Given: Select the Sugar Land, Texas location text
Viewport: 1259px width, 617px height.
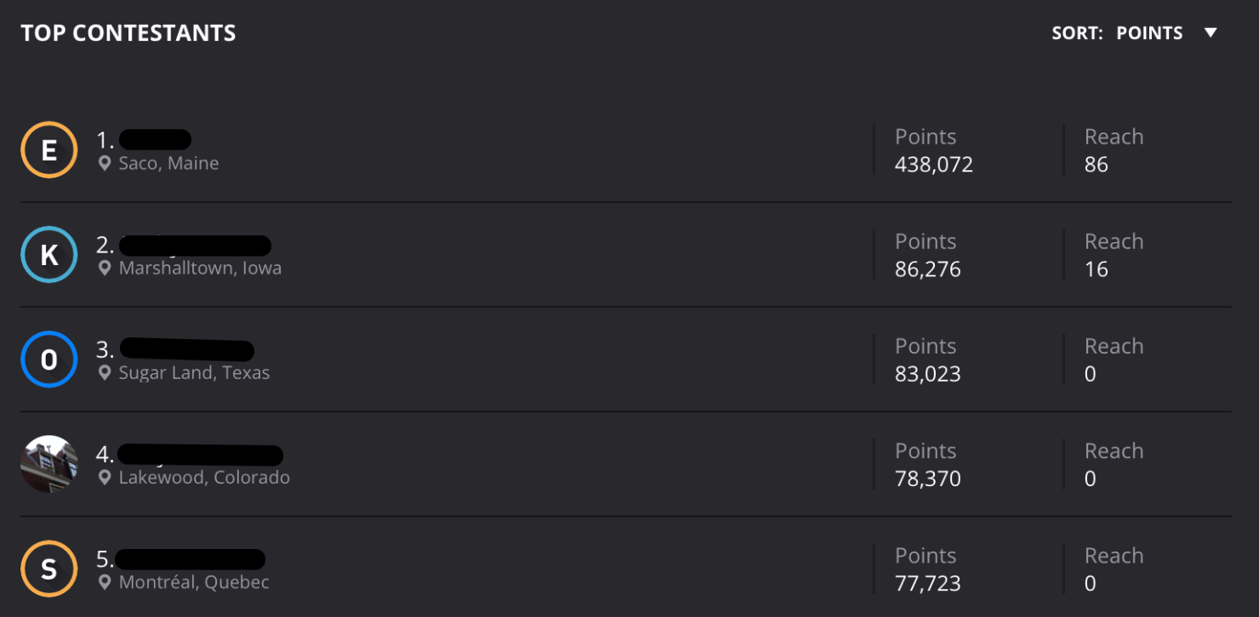Looking at the screenshot, I should point(194,373).
